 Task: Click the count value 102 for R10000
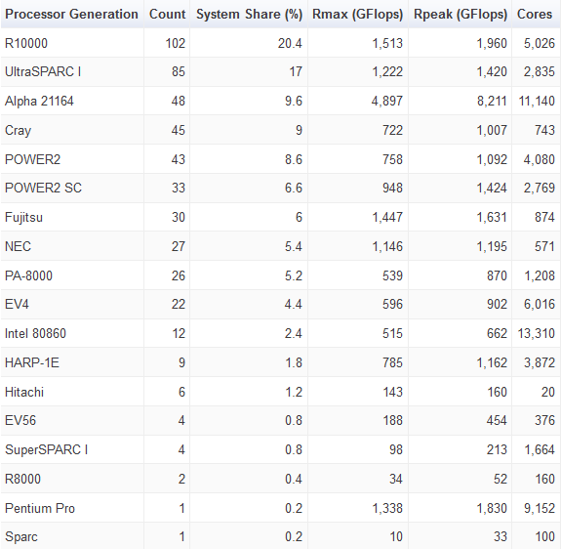pos(176,43)
